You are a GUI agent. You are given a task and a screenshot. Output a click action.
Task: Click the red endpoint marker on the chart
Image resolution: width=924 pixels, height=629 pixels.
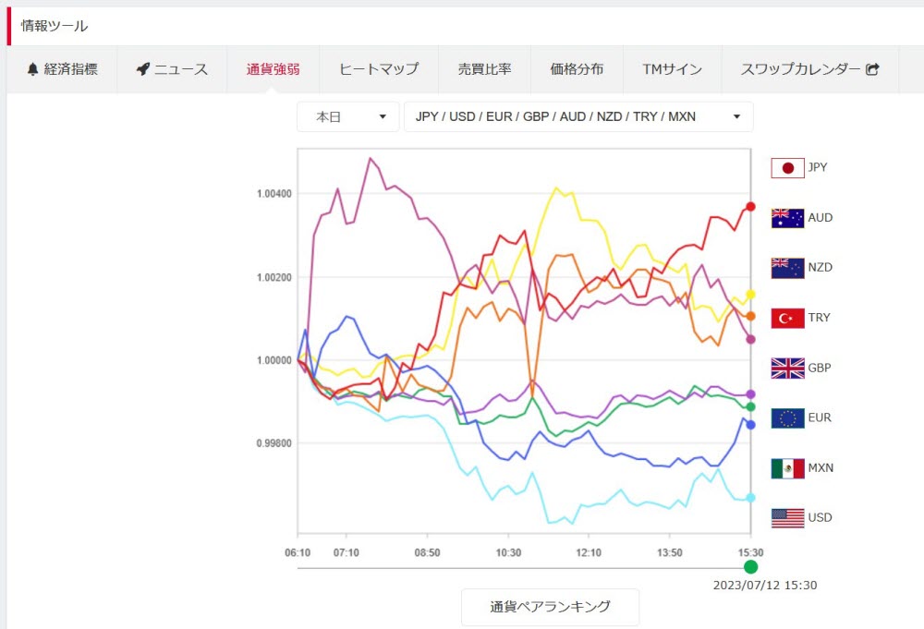[750, 206]
